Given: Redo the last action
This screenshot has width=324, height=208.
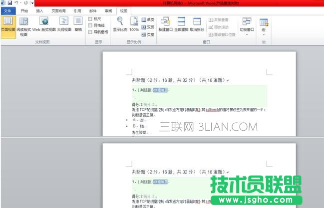Looking at the screenshot, I should tap(26, 2).
